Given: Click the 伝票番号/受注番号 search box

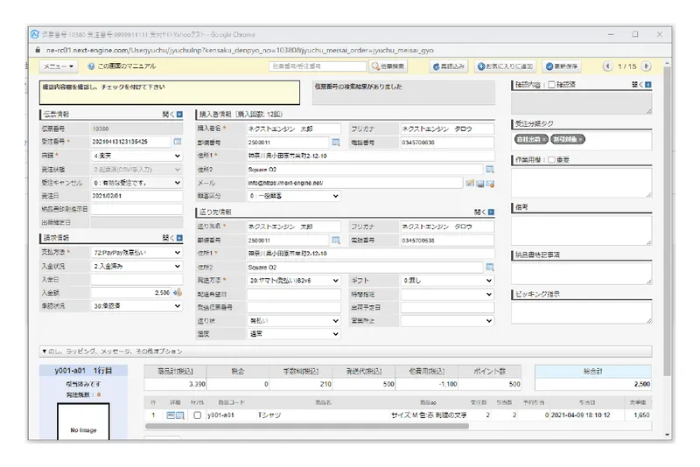Looking at the screenshot, I should (x=318, y=66).
